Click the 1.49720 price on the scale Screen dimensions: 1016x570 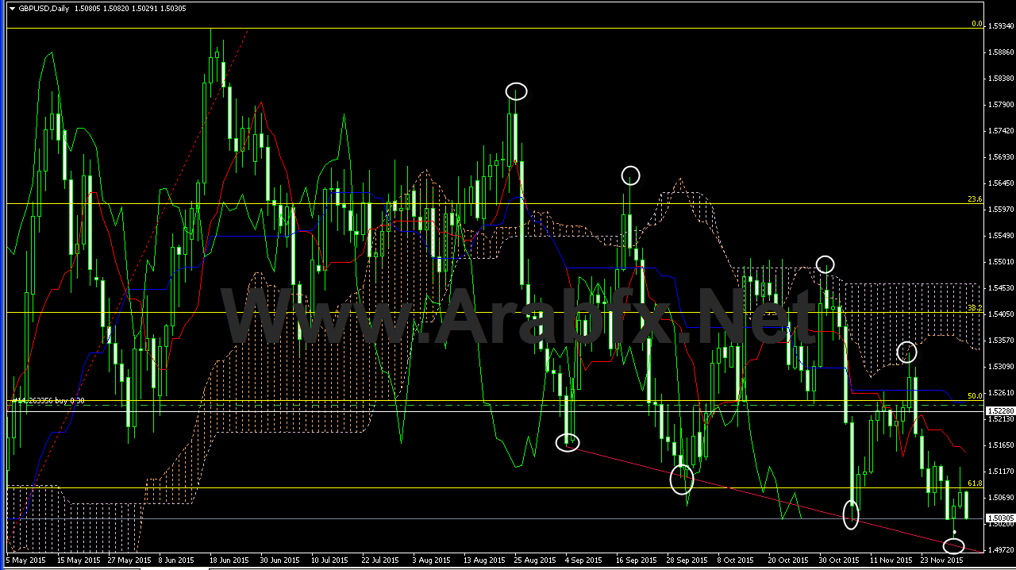pos(999,549)
